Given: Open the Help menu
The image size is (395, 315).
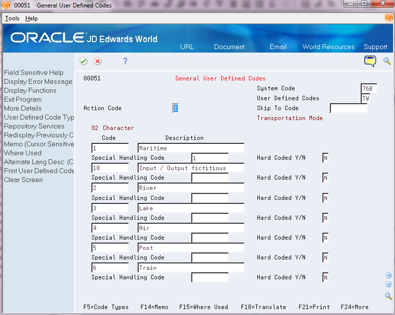Looking at the screenshot, I should pos(31,18).
